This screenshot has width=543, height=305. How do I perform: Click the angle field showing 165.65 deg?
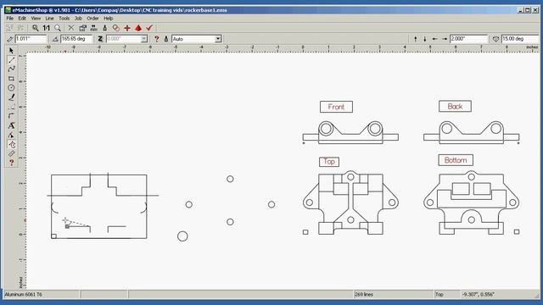click(x=76, y=39)
